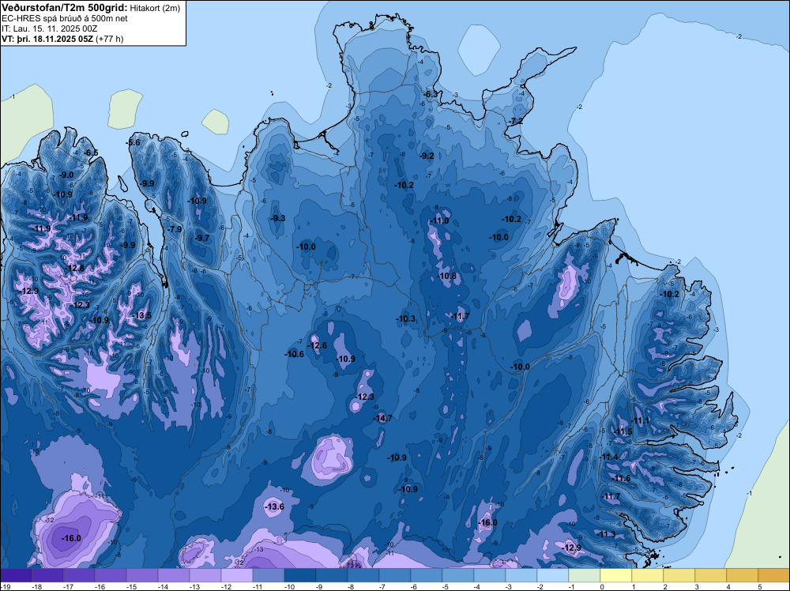790x591 pixels.
Task: Click the initial time "IT: Lau. 15. 11. 2025 00Z"
Action: coord(51,28)
